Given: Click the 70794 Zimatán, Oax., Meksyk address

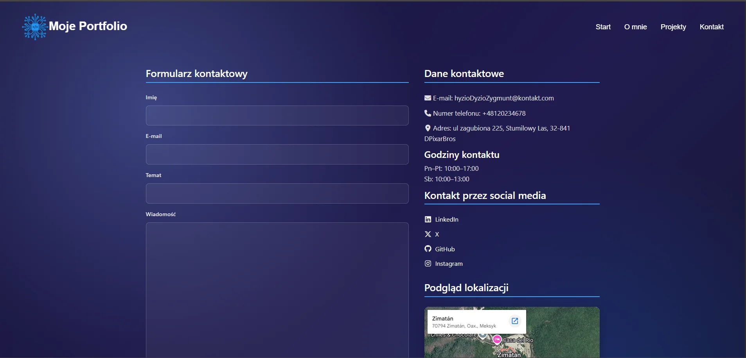Looking at the screenshot, I should pyautogui.click(x=464, y=326).
